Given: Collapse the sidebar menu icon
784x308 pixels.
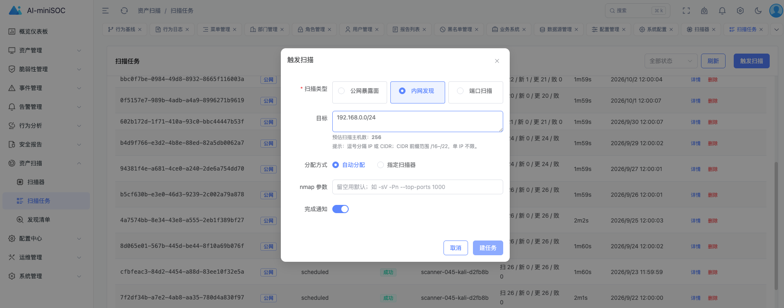Looking at the screenshot, I should (x=105, y=11).
